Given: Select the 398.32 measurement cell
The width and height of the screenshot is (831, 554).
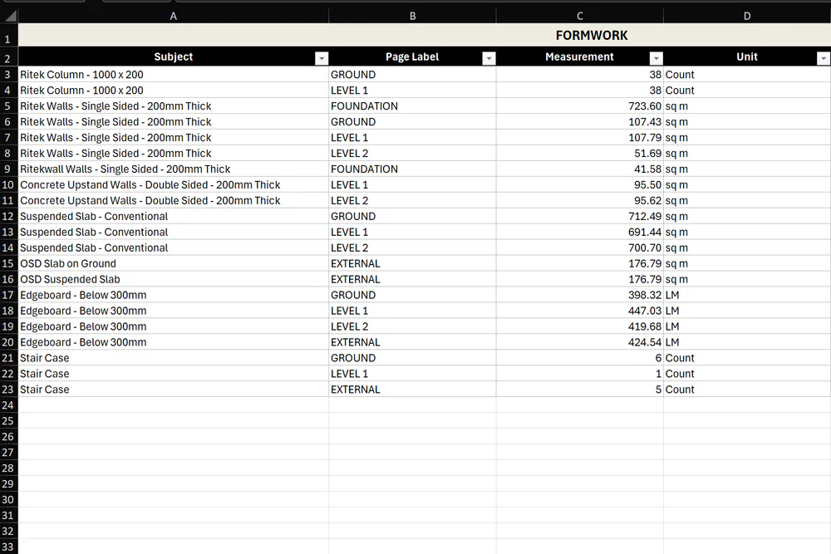Looking at the screenshot, I should click(580, 295).
